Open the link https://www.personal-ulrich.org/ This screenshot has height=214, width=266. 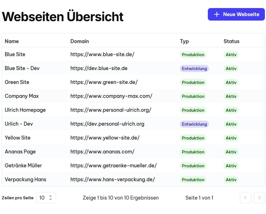click(111, 110)
